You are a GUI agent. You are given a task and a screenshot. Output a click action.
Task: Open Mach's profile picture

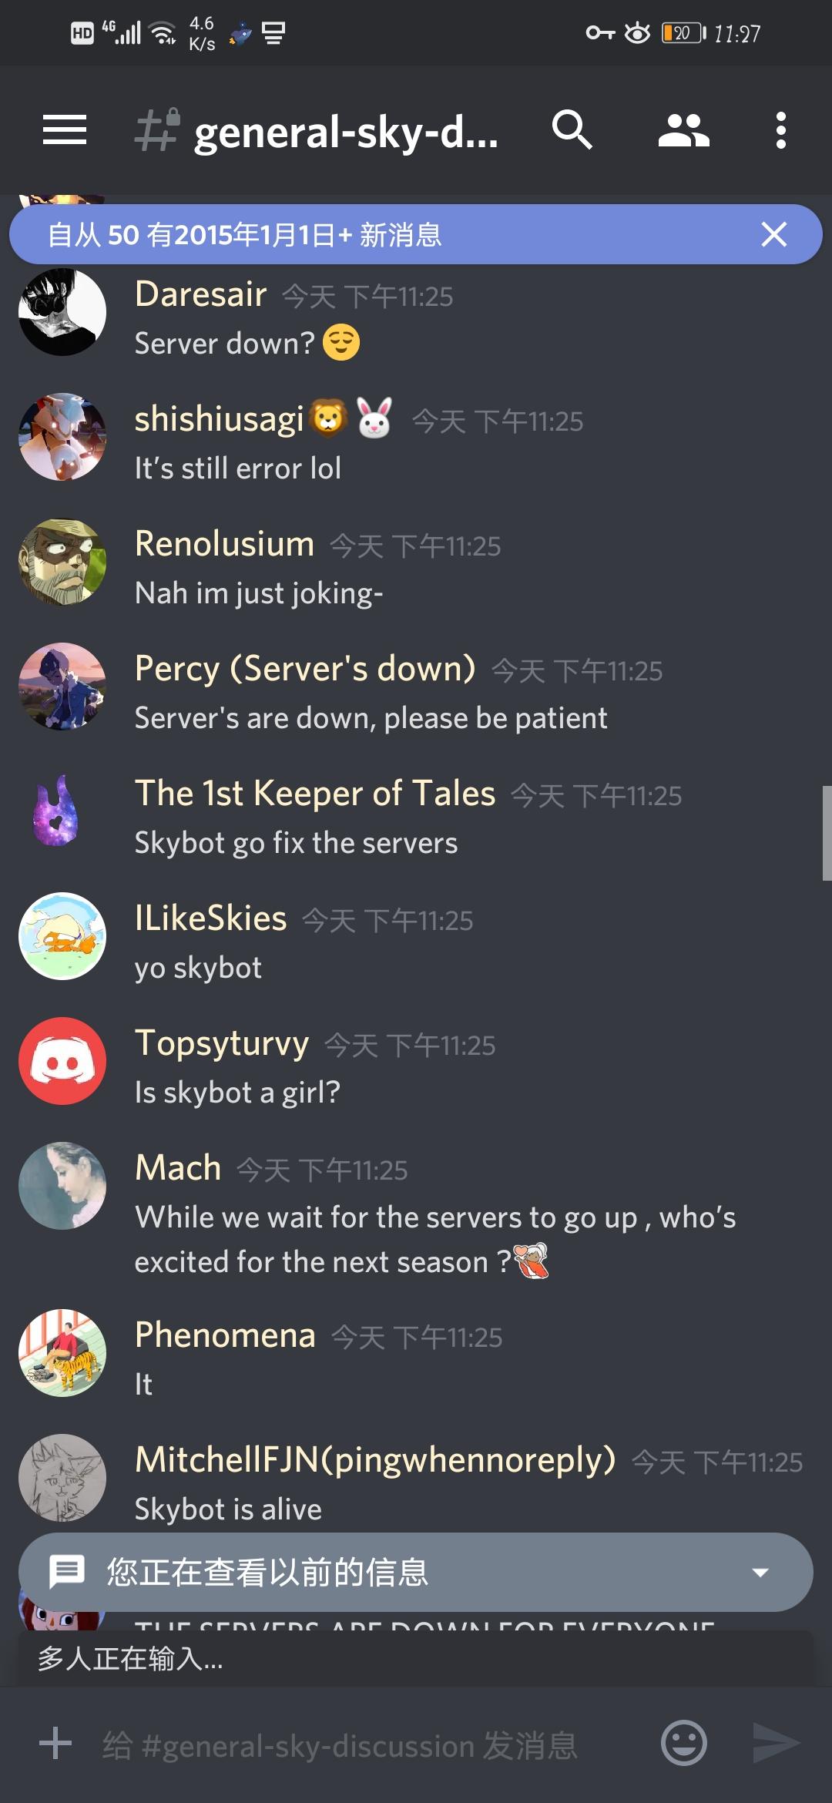coord(62,1186)
